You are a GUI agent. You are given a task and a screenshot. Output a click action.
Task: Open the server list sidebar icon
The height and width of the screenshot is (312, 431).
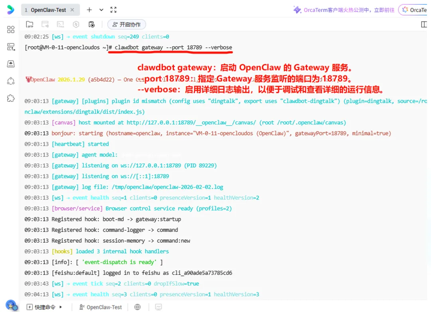(11, 47)
